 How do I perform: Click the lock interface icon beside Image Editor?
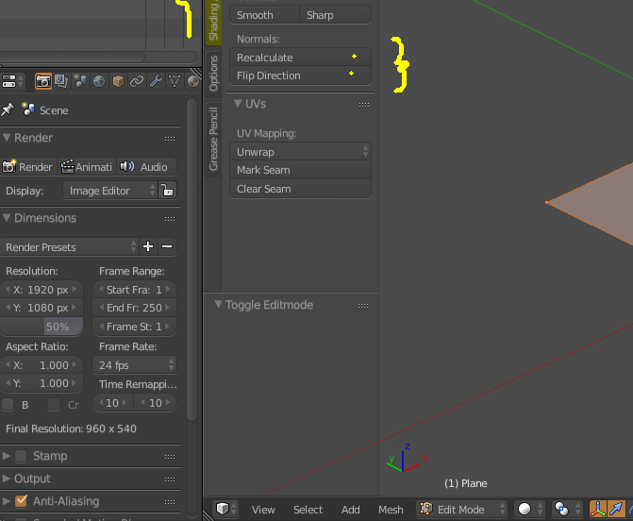pyautogui.click(x=167, y=191)
